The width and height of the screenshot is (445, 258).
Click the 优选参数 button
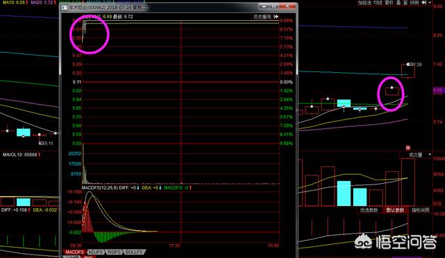[x=369, y=210]
